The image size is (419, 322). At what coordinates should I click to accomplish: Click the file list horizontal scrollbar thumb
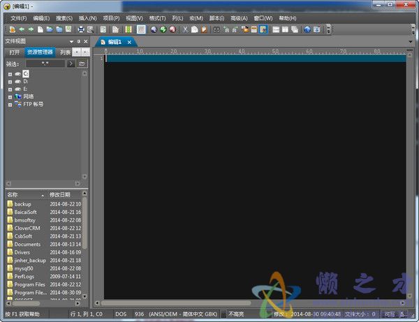25,304
